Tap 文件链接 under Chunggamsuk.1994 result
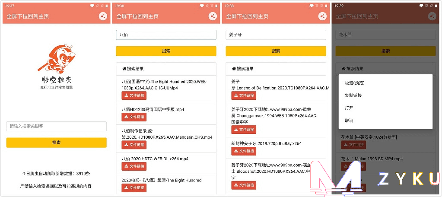This screenshot has height=197, width=442. pyautogui.click(x=244, y=130)
